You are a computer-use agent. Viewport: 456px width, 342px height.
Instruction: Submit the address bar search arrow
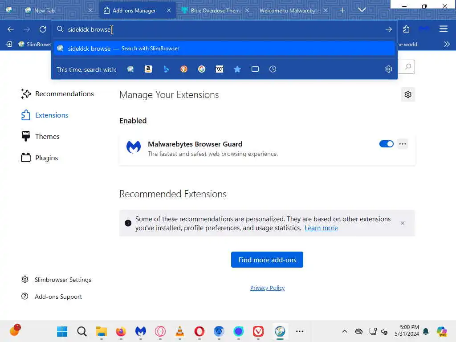[388, 29]
